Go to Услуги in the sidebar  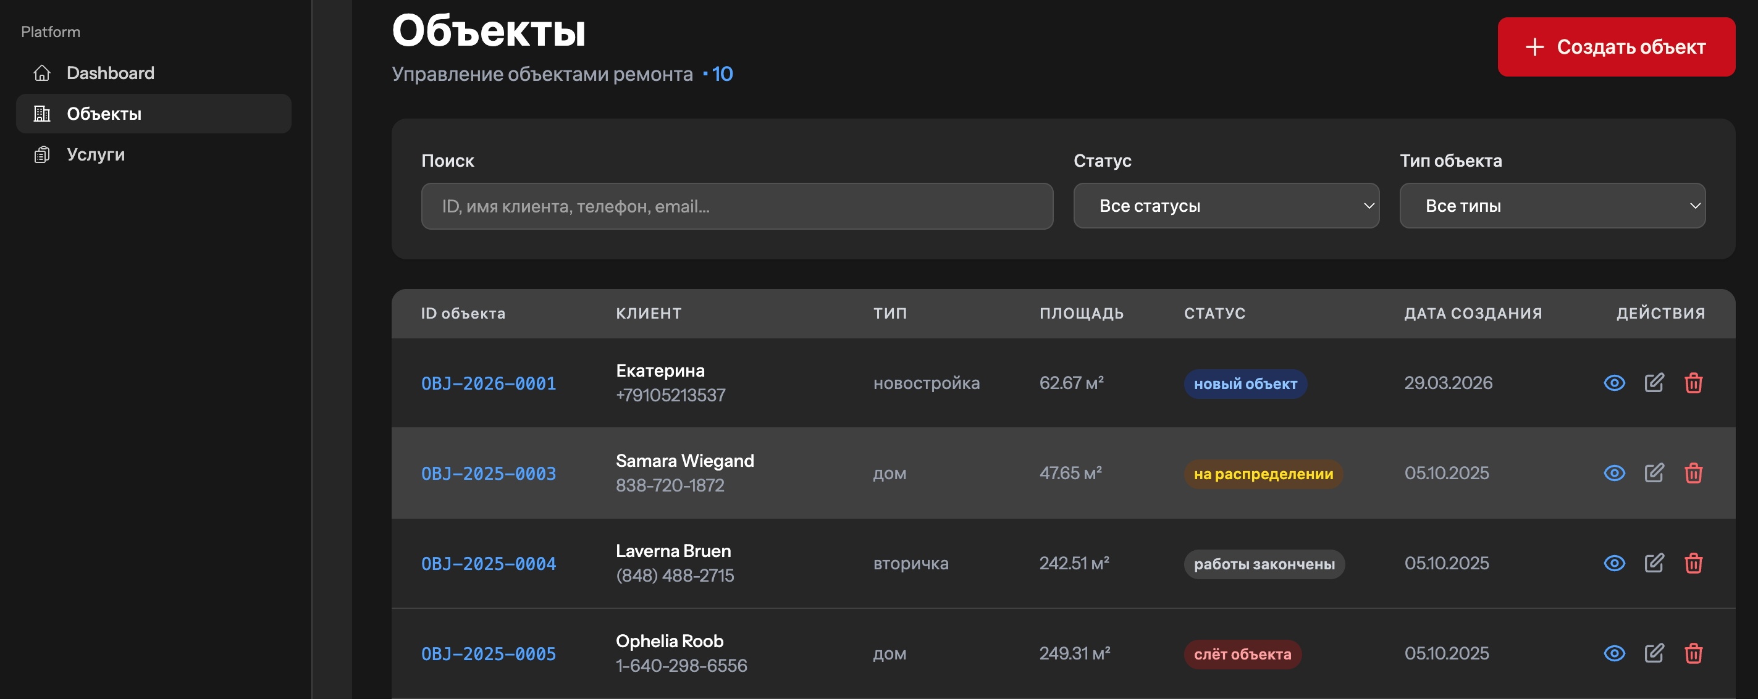tap(96, 155)
